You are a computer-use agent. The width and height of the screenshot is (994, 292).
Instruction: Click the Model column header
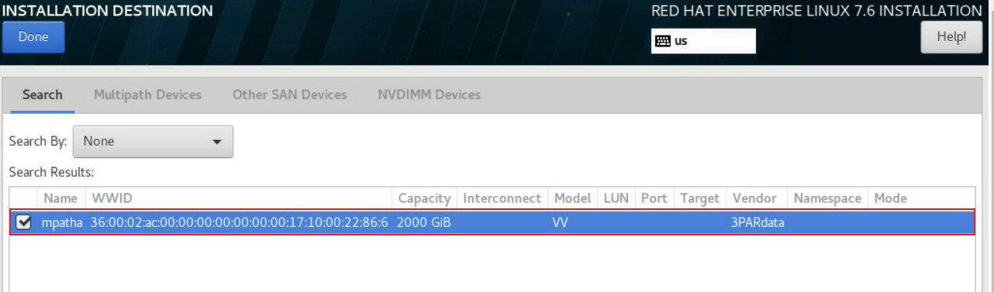tap(572, 198)
